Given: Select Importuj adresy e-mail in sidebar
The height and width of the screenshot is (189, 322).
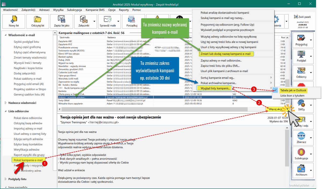Looking at the screenshot, I should click(28, 129).
